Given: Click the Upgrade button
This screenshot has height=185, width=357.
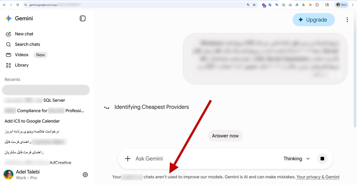Looking at the screenshot, I should pyautogui.click(x=314, y=20).
